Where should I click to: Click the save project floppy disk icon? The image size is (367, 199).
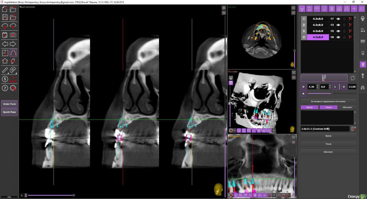[5, 17]
